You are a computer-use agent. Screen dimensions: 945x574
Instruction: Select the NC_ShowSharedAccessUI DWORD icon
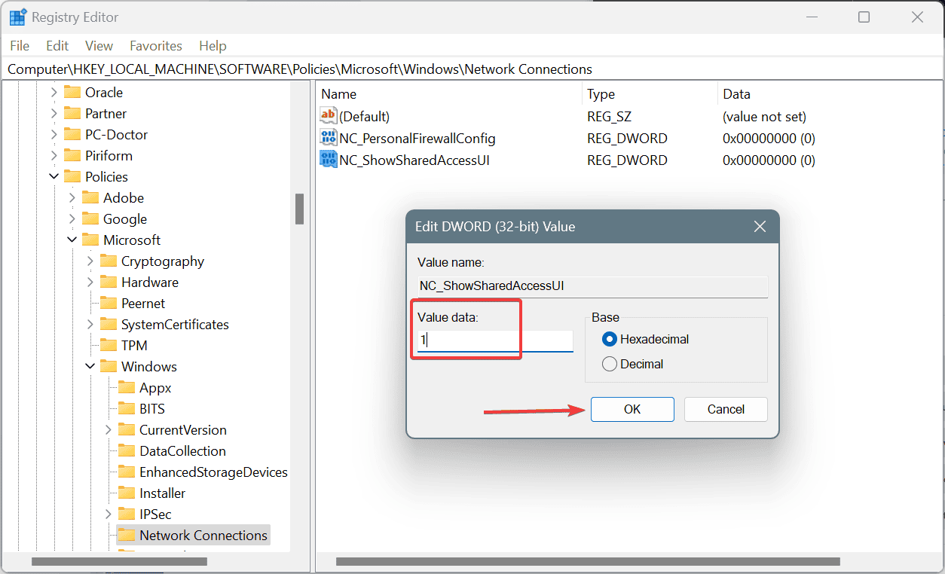click(329, 160)
